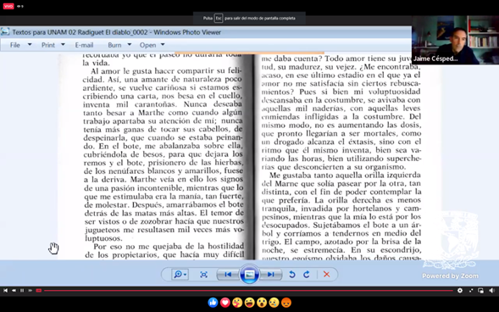
Task: Expand the Open menu dropdown arrow
Action: click(x=163, y=45)
